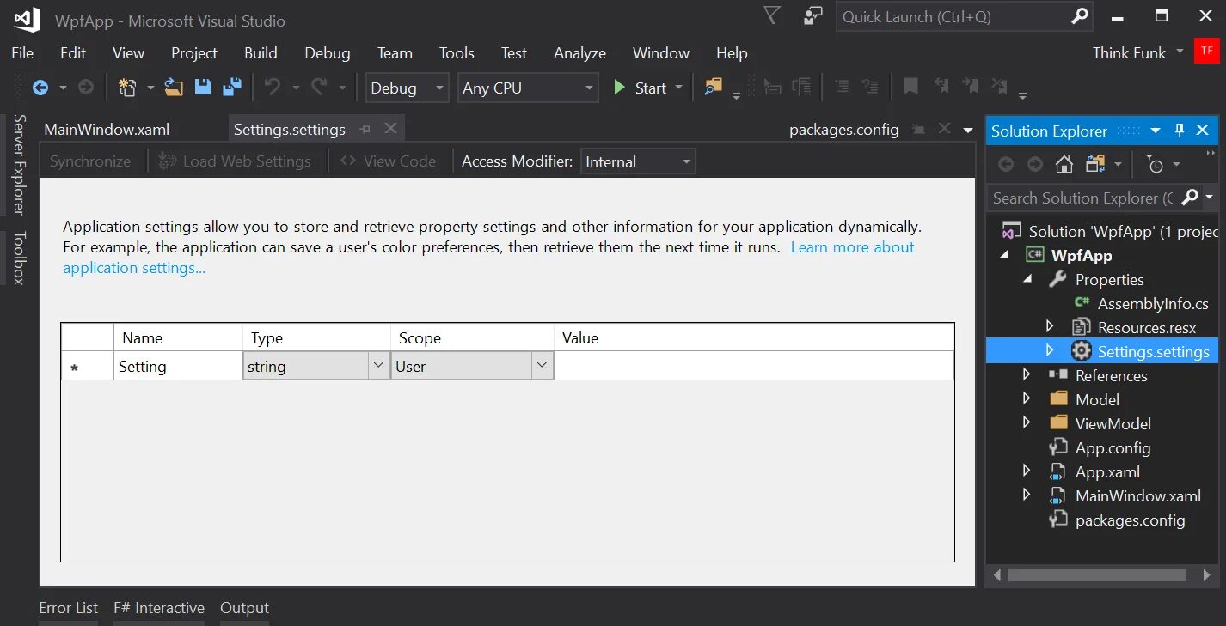Open the Output tab
The width and height of the screenshot is (1226, 626).
point(244,607)
